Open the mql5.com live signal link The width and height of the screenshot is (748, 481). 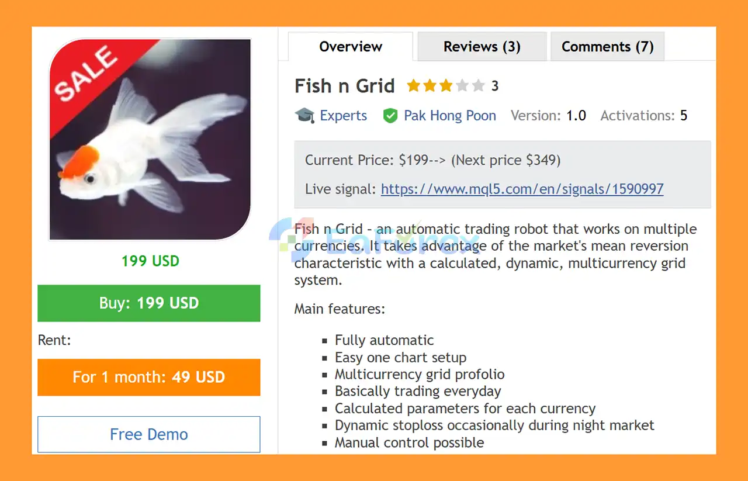click(522, 189)
